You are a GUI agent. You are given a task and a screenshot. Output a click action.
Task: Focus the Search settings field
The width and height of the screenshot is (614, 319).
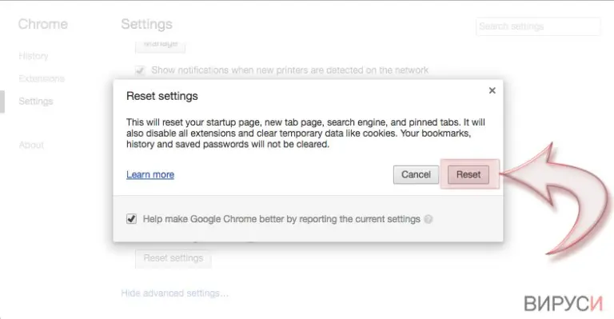(538, 26)
